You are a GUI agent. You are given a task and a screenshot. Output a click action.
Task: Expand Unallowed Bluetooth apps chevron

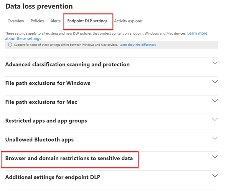215,138
